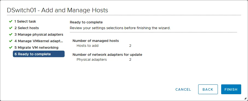This screenshot has height=101, width=248.
Task: Open step 5 Migrate VM networking
Action: [x=36, y=48]
